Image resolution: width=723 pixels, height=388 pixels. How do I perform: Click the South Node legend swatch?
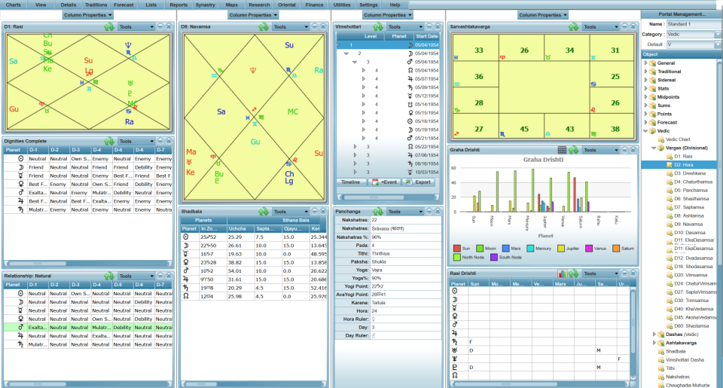point(494,257)
